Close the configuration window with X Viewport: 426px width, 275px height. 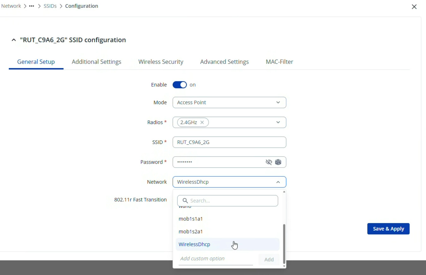click(x=414, y=7)
